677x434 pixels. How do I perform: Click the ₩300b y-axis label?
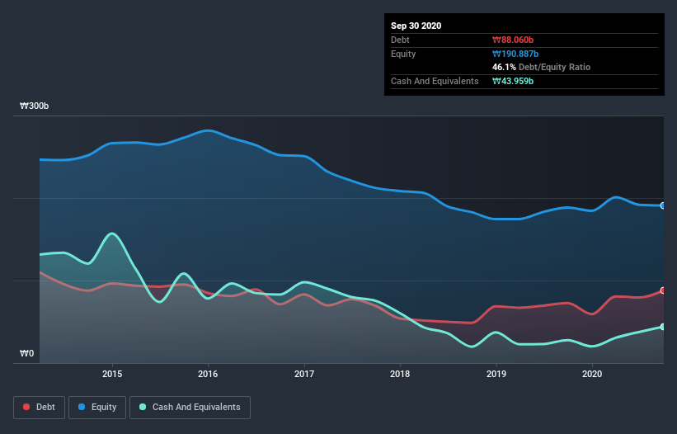[35, 106]
